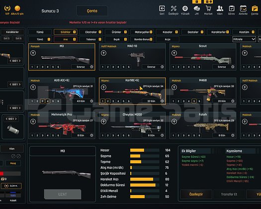Select the Mehmetçik Pro weapon card
This screenshot has width=261, height=209.
pos(62,125)
